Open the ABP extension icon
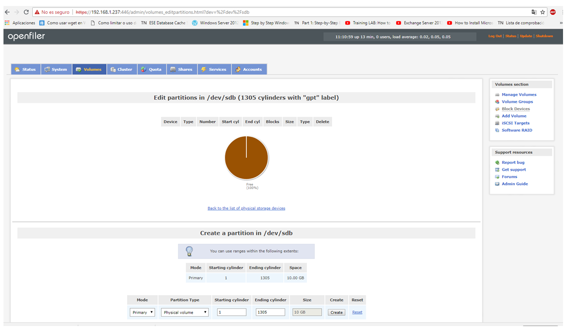The height and width of the screenshot is (335, 567). 553,12
